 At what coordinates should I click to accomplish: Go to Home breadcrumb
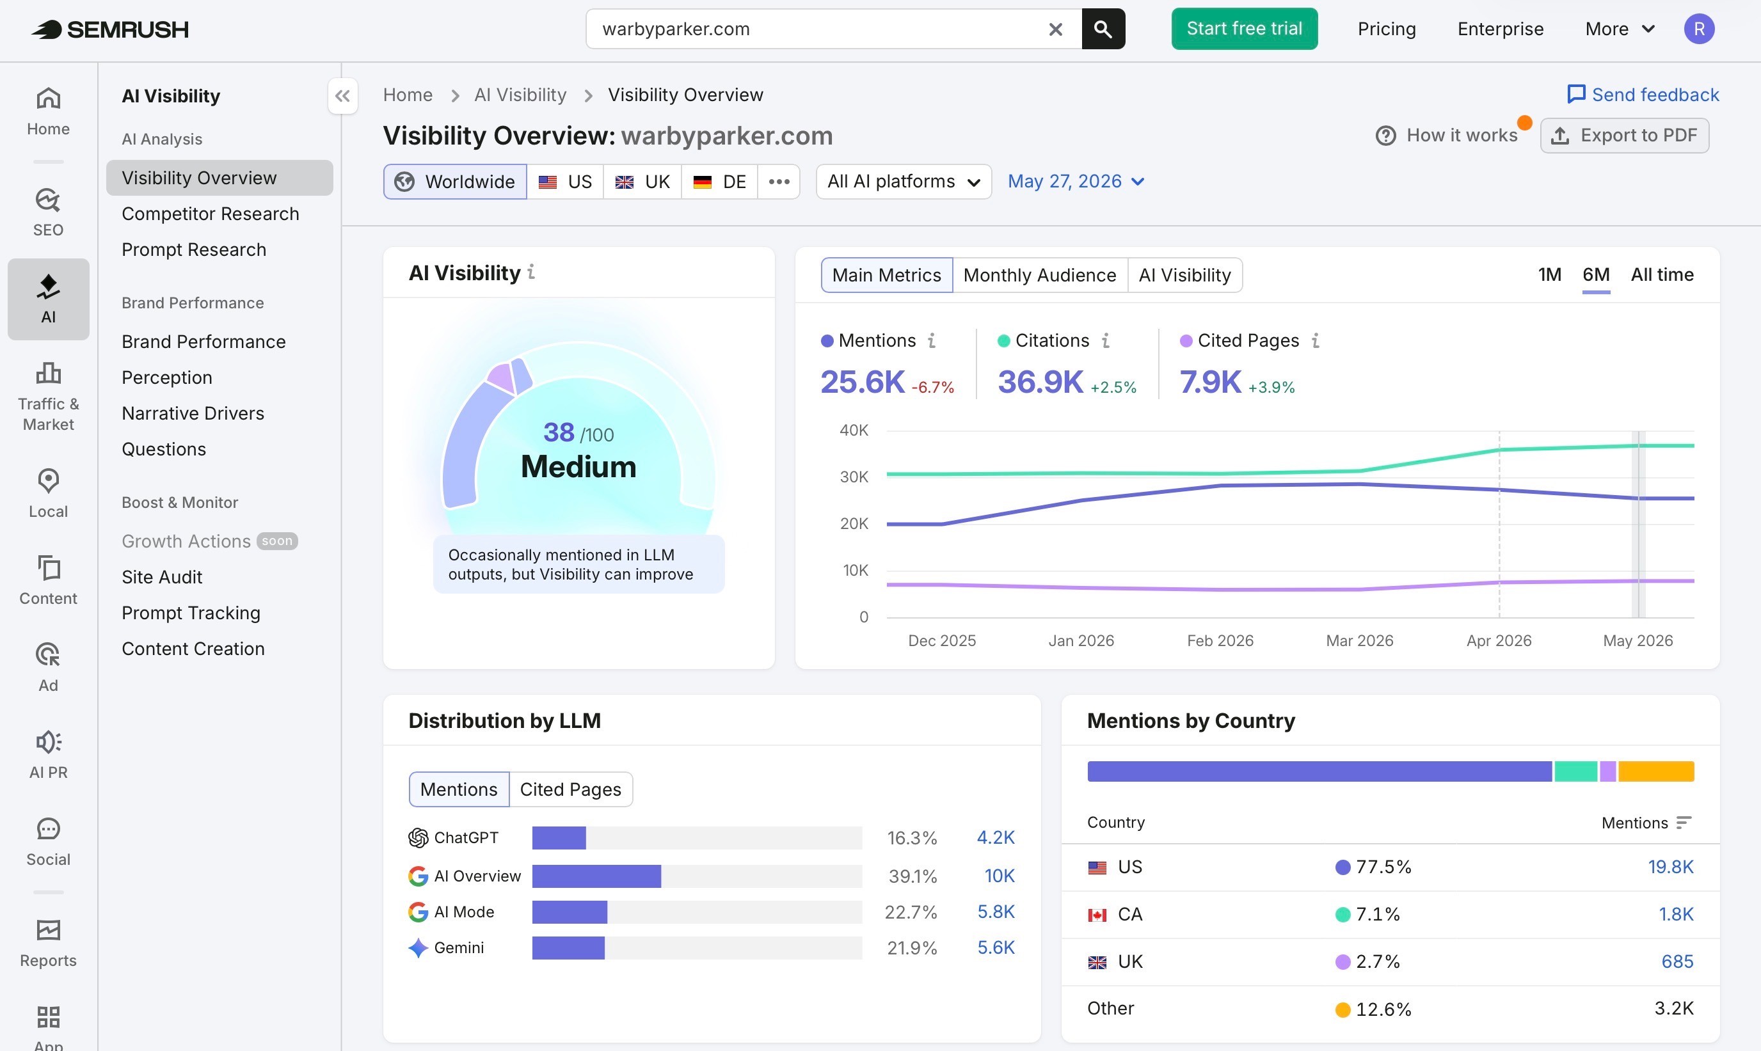pos(408,95)
